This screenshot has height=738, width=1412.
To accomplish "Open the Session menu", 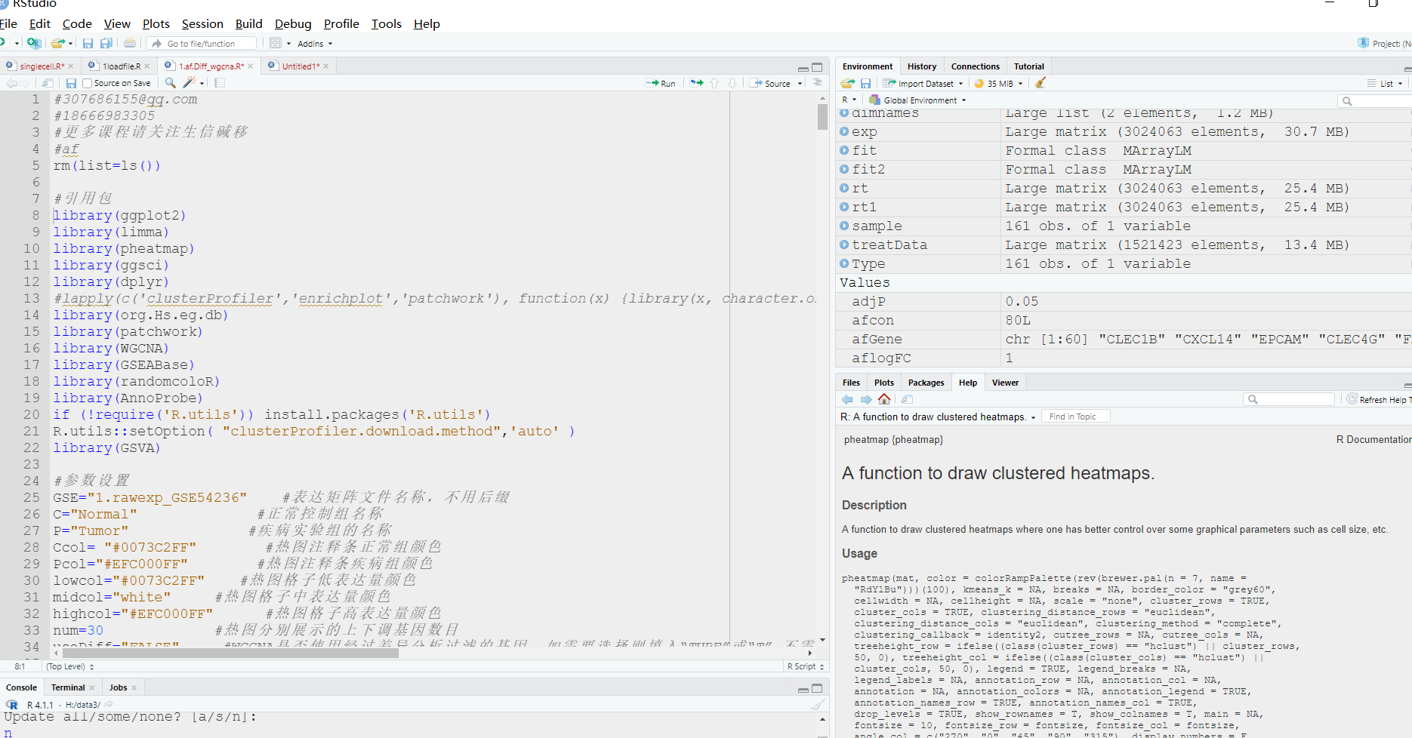I will pos(202,24).
